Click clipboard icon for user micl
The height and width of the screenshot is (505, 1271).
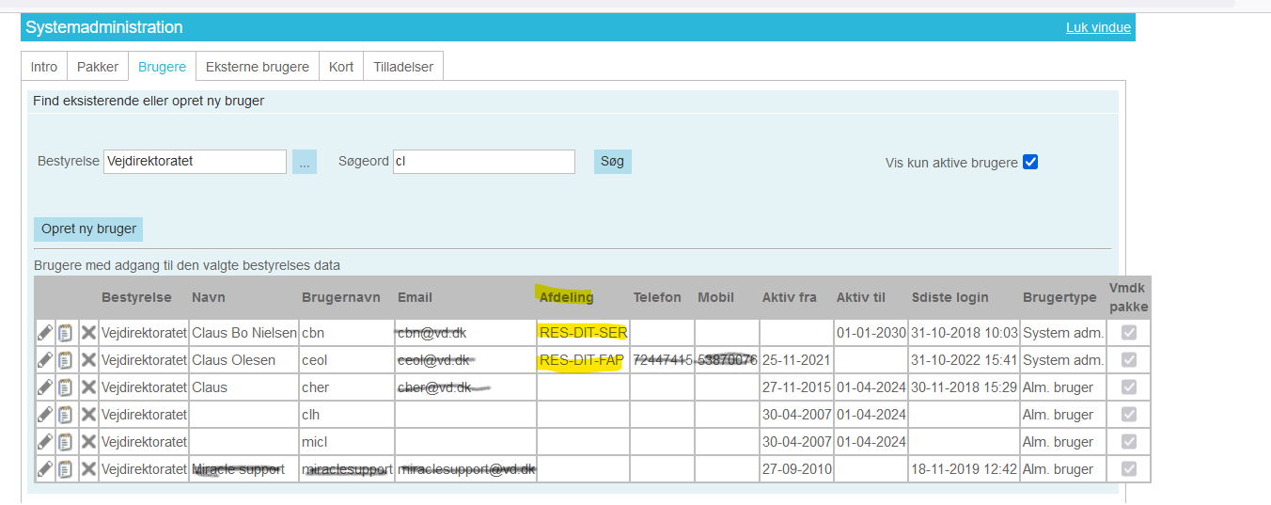pos(66,442)
